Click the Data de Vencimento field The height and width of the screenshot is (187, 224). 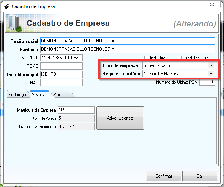coord(76,126)
